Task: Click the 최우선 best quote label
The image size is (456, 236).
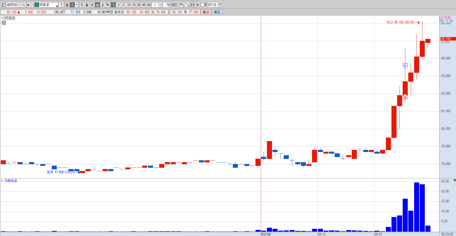Action: (x=119, y=12)
